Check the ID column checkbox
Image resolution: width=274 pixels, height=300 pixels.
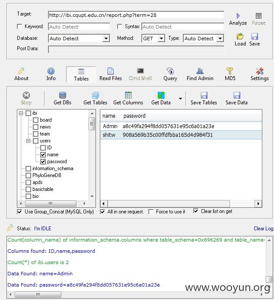(43, 148)
